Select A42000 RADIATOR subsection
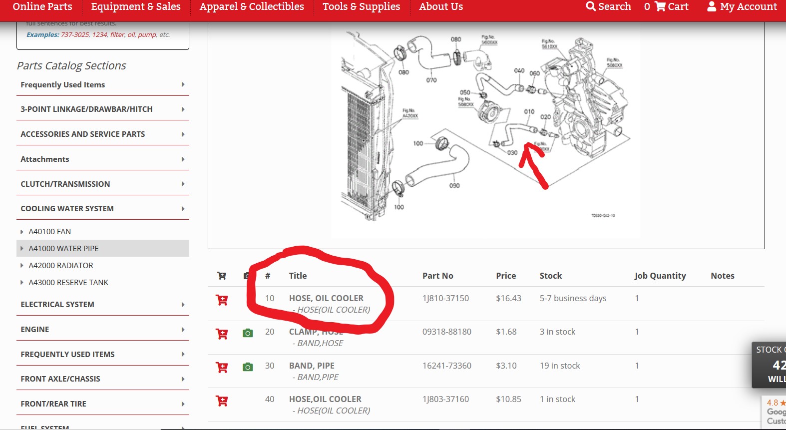 point(103,265)
